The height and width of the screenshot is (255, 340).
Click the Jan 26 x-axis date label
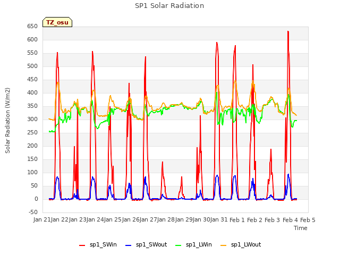click(131, 220)
